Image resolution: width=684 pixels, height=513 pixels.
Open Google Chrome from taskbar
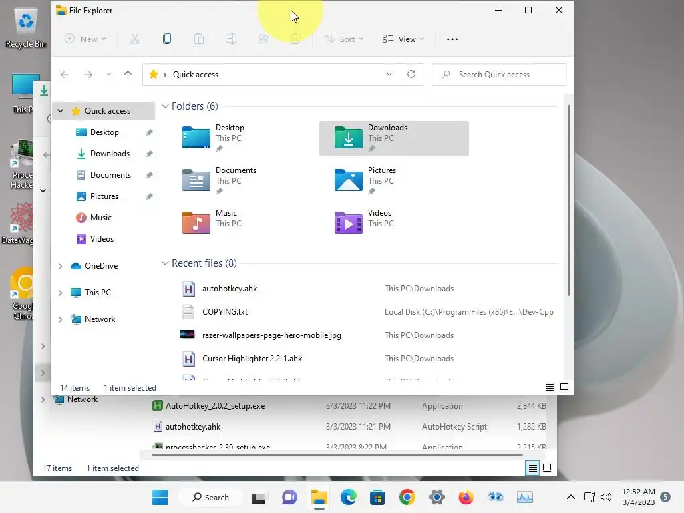click(407, 497)
